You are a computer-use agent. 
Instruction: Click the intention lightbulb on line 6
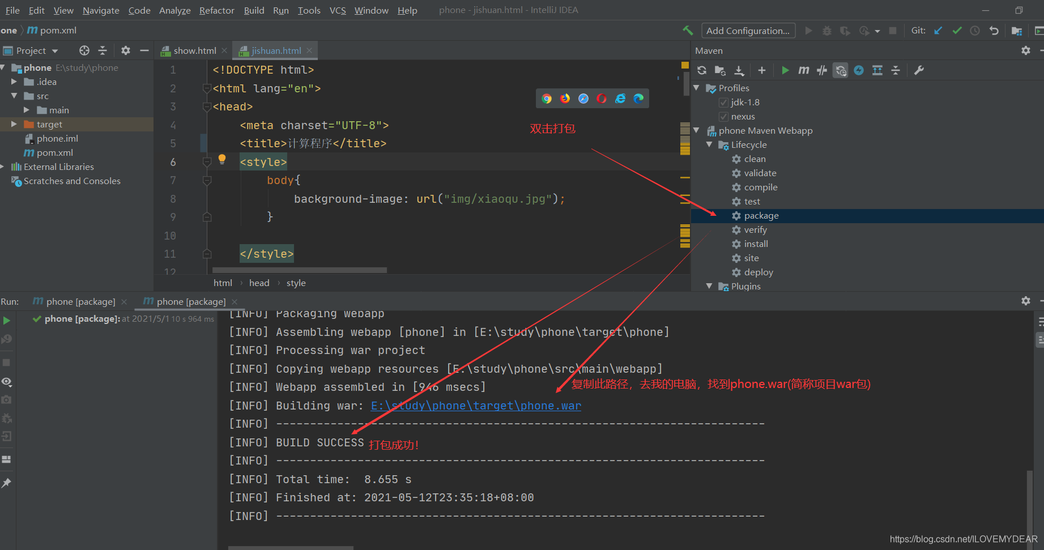pyautogui.click(x=222, y=160)
